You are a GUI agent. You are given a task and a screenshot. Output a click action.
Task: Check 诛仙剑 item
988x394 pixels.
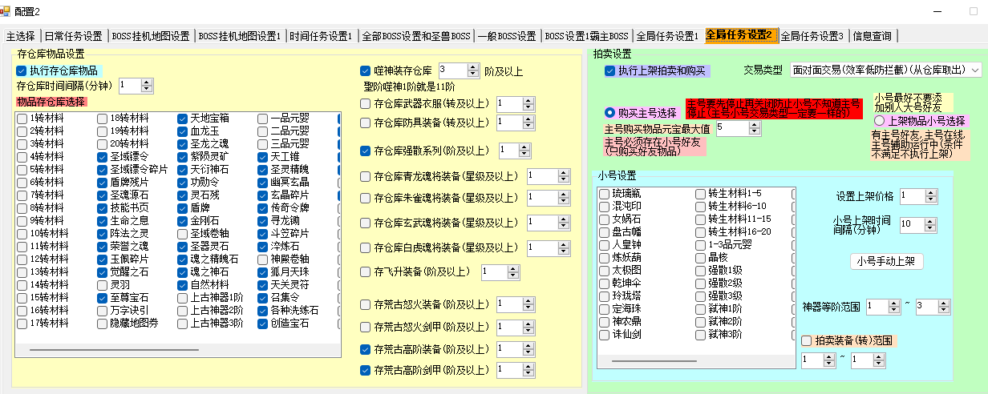point(604,334)
